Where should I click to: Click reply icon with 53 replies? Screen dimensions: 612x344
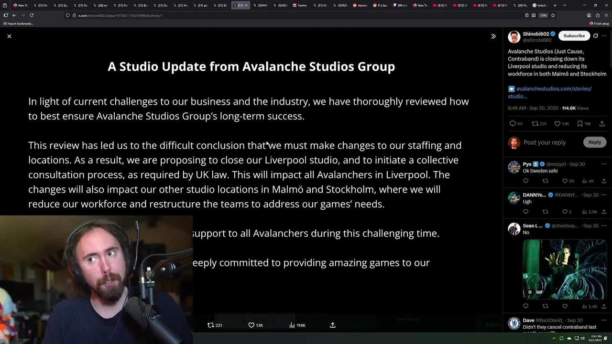tap(516, 124)
